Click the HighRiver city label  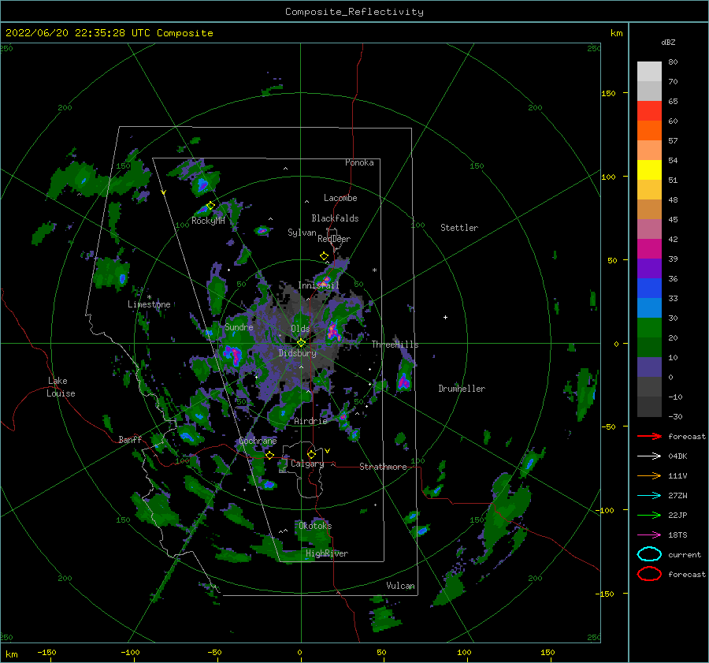[x=327, y=553]
